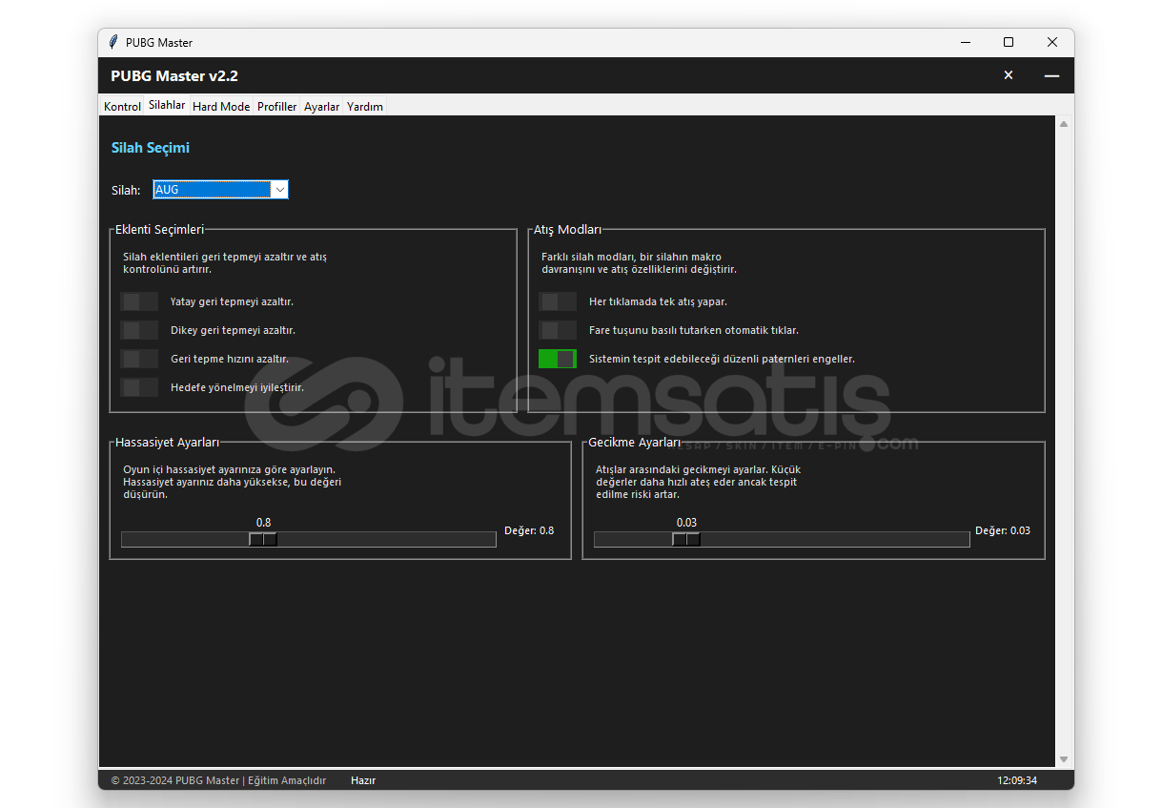Click the 'Hassasiyet Ayarları' group label
This screenshot has width=1162, height=808.
tap(168, 443)
